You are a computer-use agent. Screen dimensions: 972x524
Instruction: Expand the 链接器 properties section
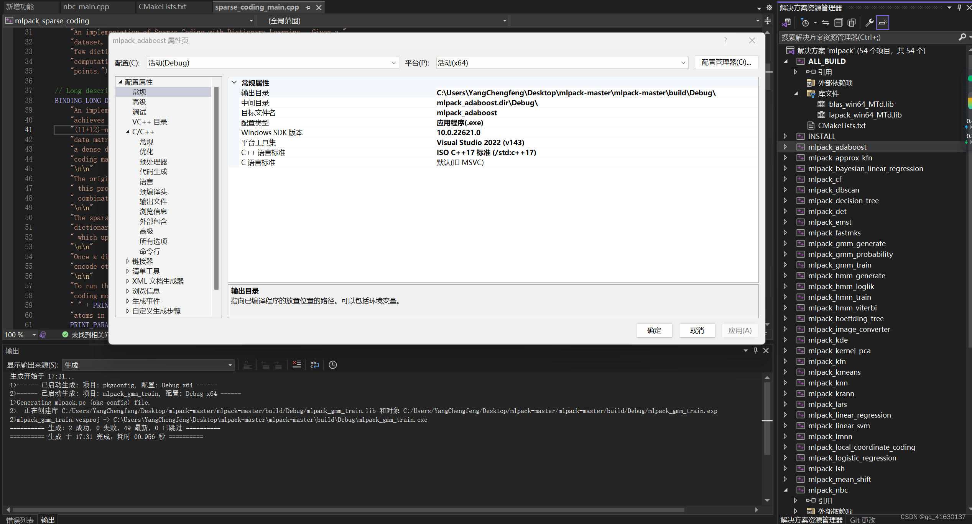tap(128, 261)
